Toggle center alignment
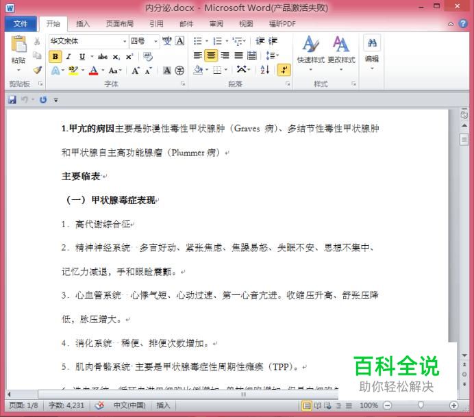474x417 pixels. click(x=211, y=55)
